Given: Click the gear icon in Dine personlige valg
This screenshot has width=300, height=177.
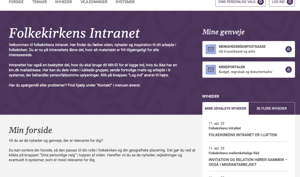Looking at the screenshot, I should [x=261, y=2].
